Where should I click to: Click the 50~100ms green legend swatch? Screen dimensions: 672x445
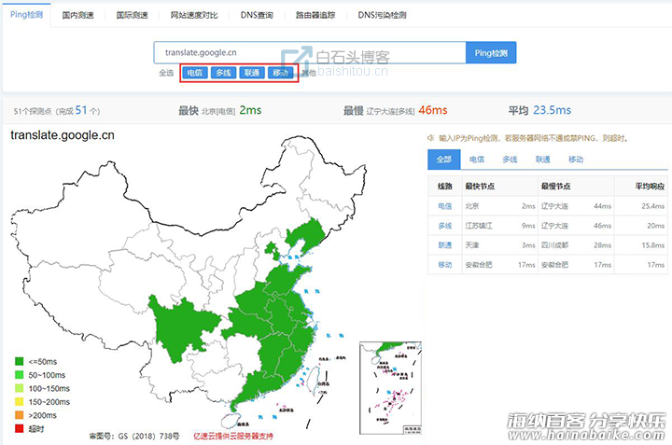point(20,375)
